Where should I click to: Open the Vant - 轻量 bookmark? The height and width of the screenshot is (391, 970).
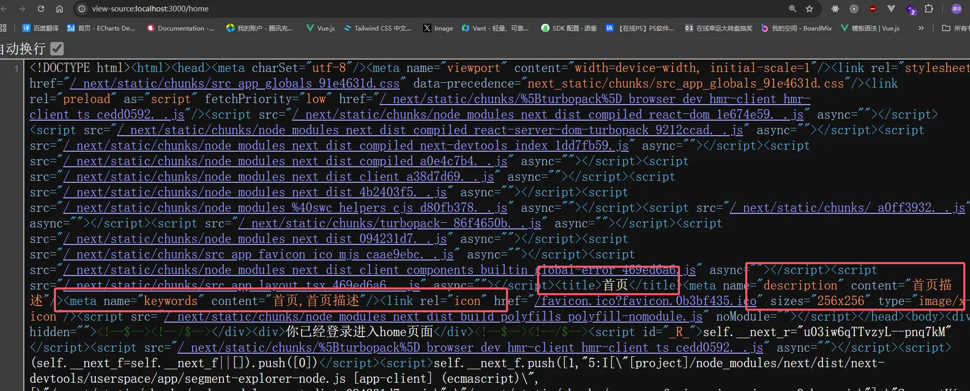coord(495,28)
